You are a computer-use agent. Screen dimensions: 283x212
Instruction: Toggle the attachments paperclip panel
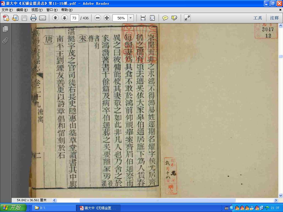click(x=6, y=41)
